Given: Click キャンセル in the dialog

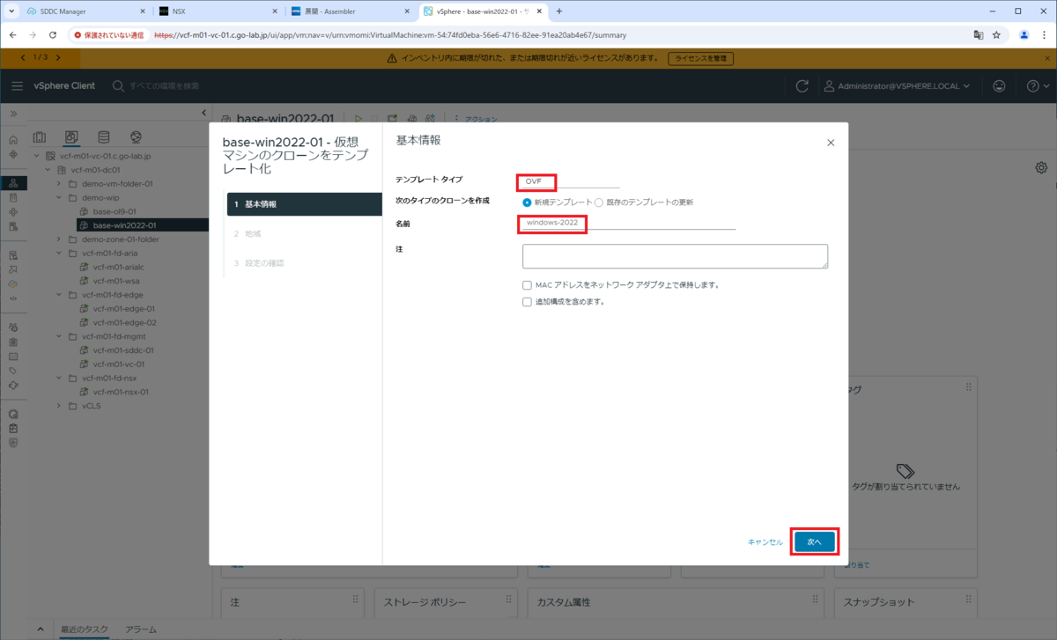Looking at the screenshot, I should [x=765, y=542].
